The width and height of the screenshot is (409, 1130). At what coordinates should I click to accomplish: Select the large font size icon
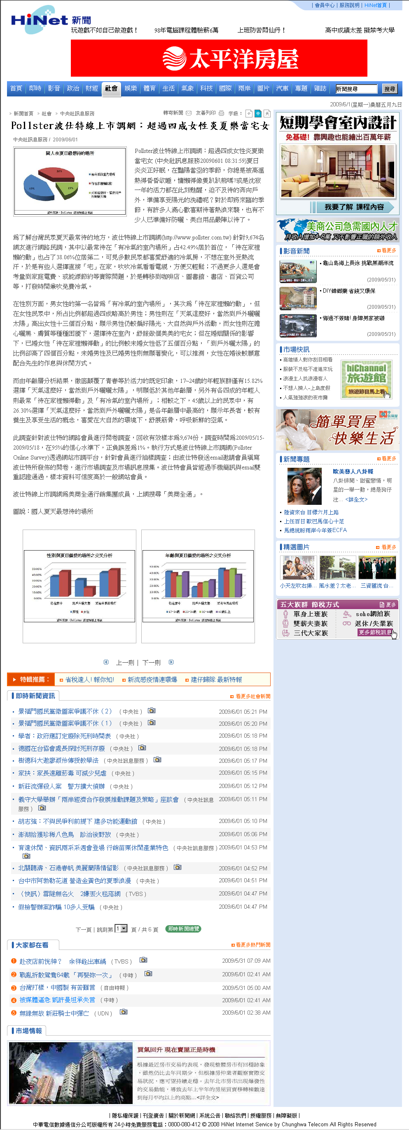pyautogui.click(x=267, y=113)
